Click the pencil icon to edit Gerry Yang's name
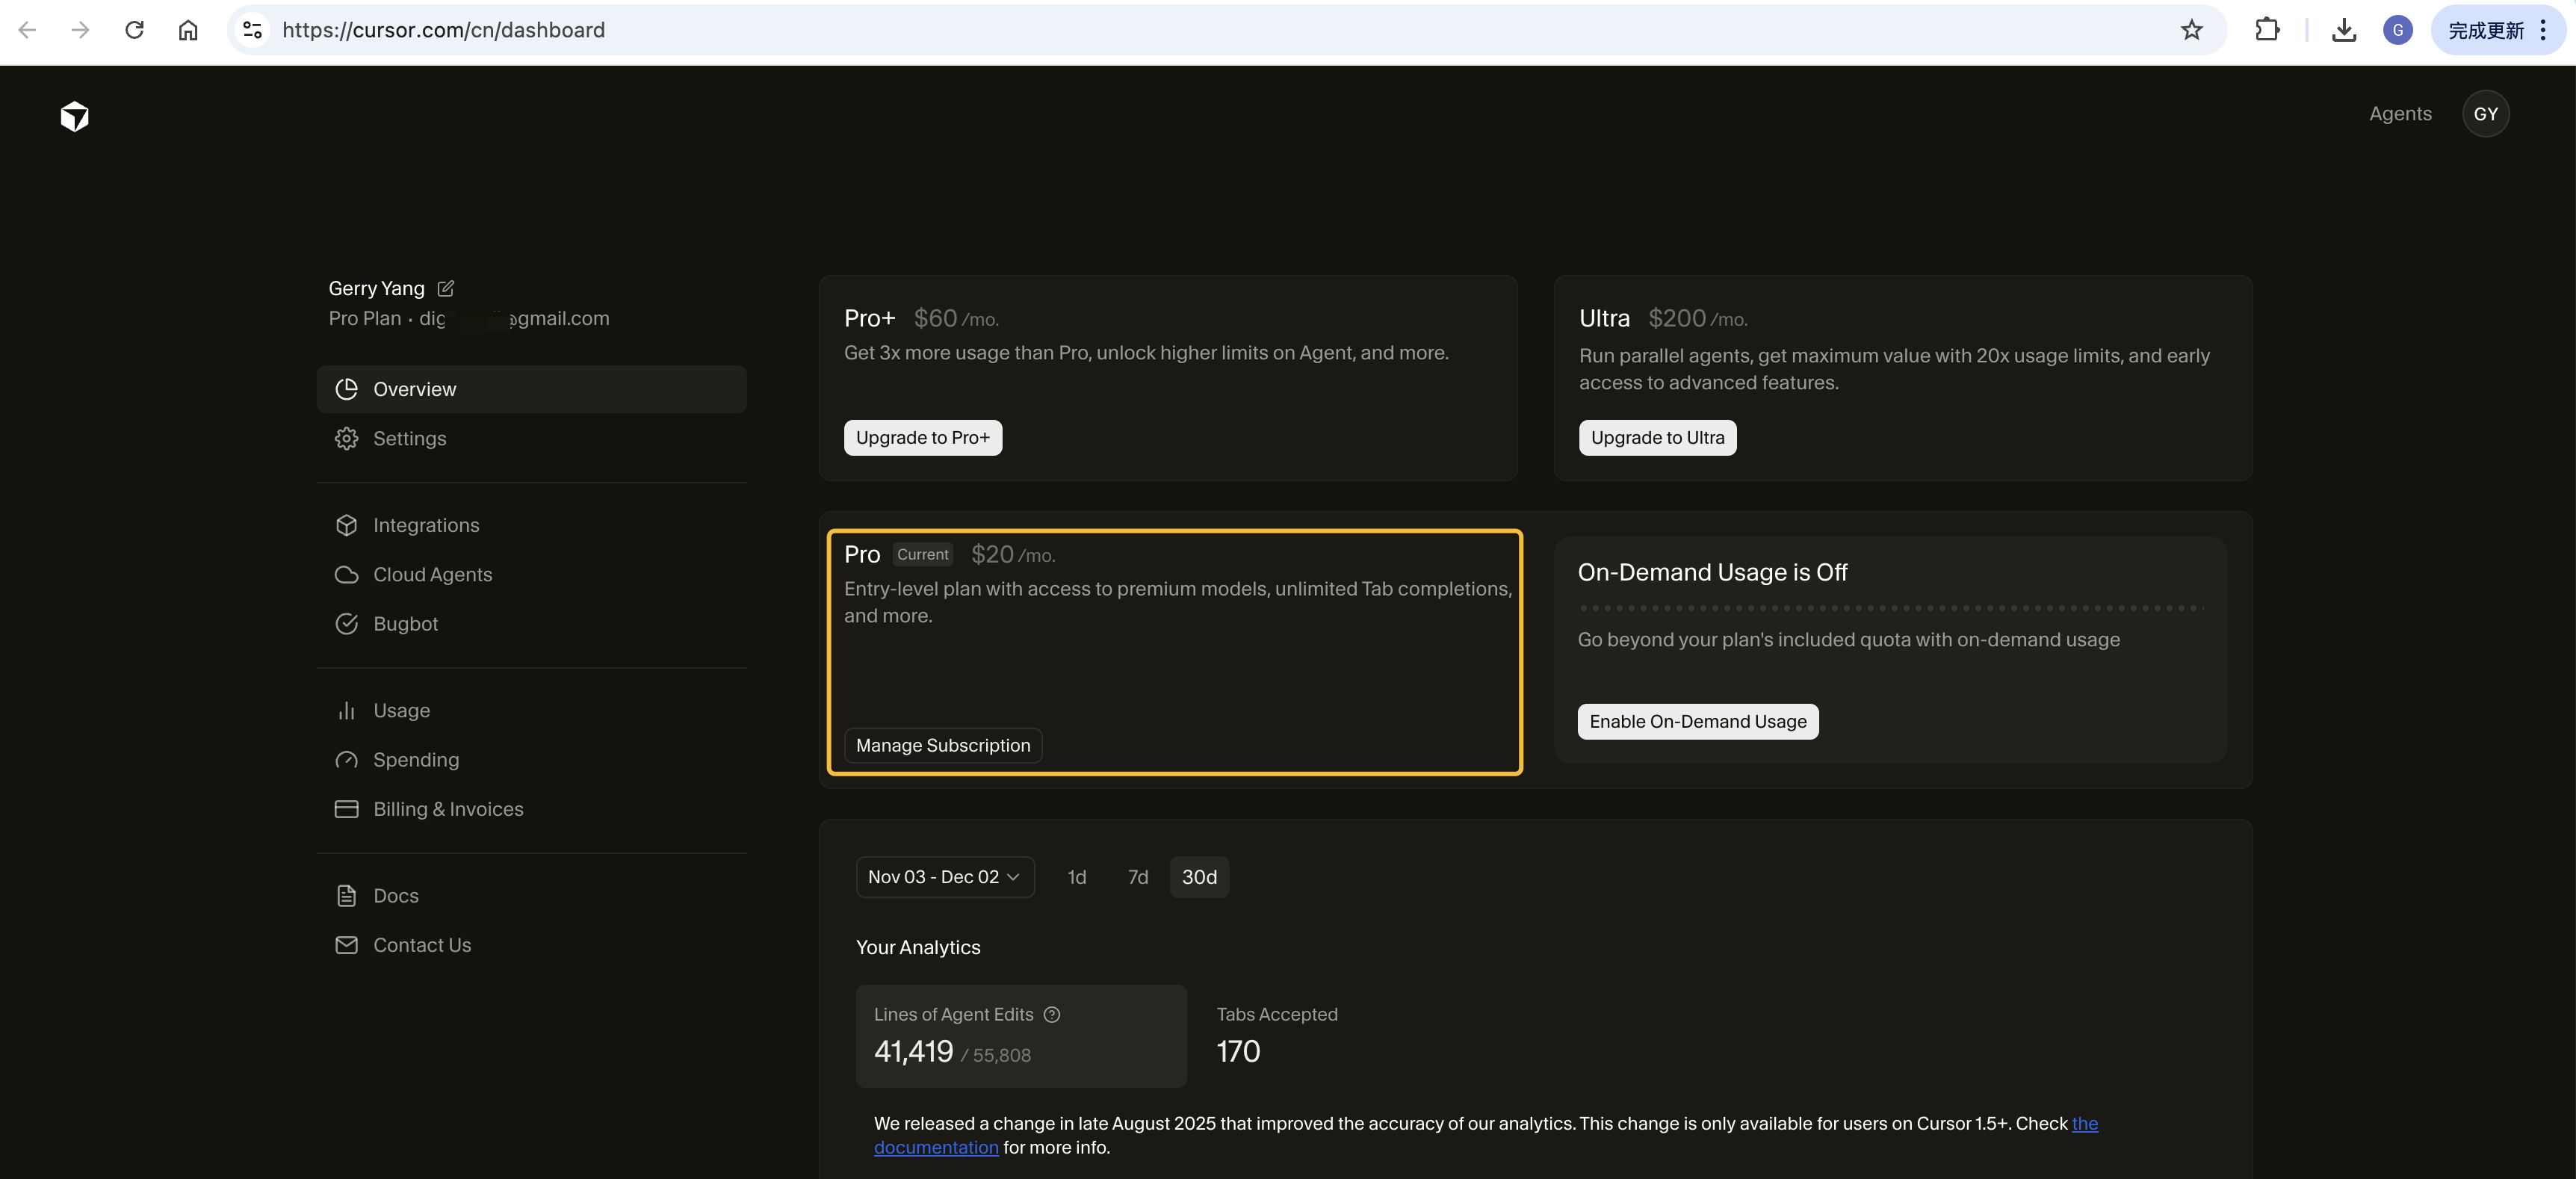 point(444,288)
